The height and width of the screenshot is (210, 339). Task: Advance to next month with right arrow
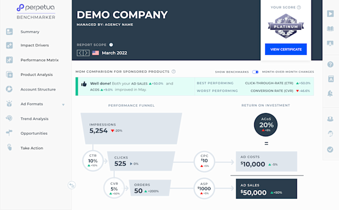[86, 53]
